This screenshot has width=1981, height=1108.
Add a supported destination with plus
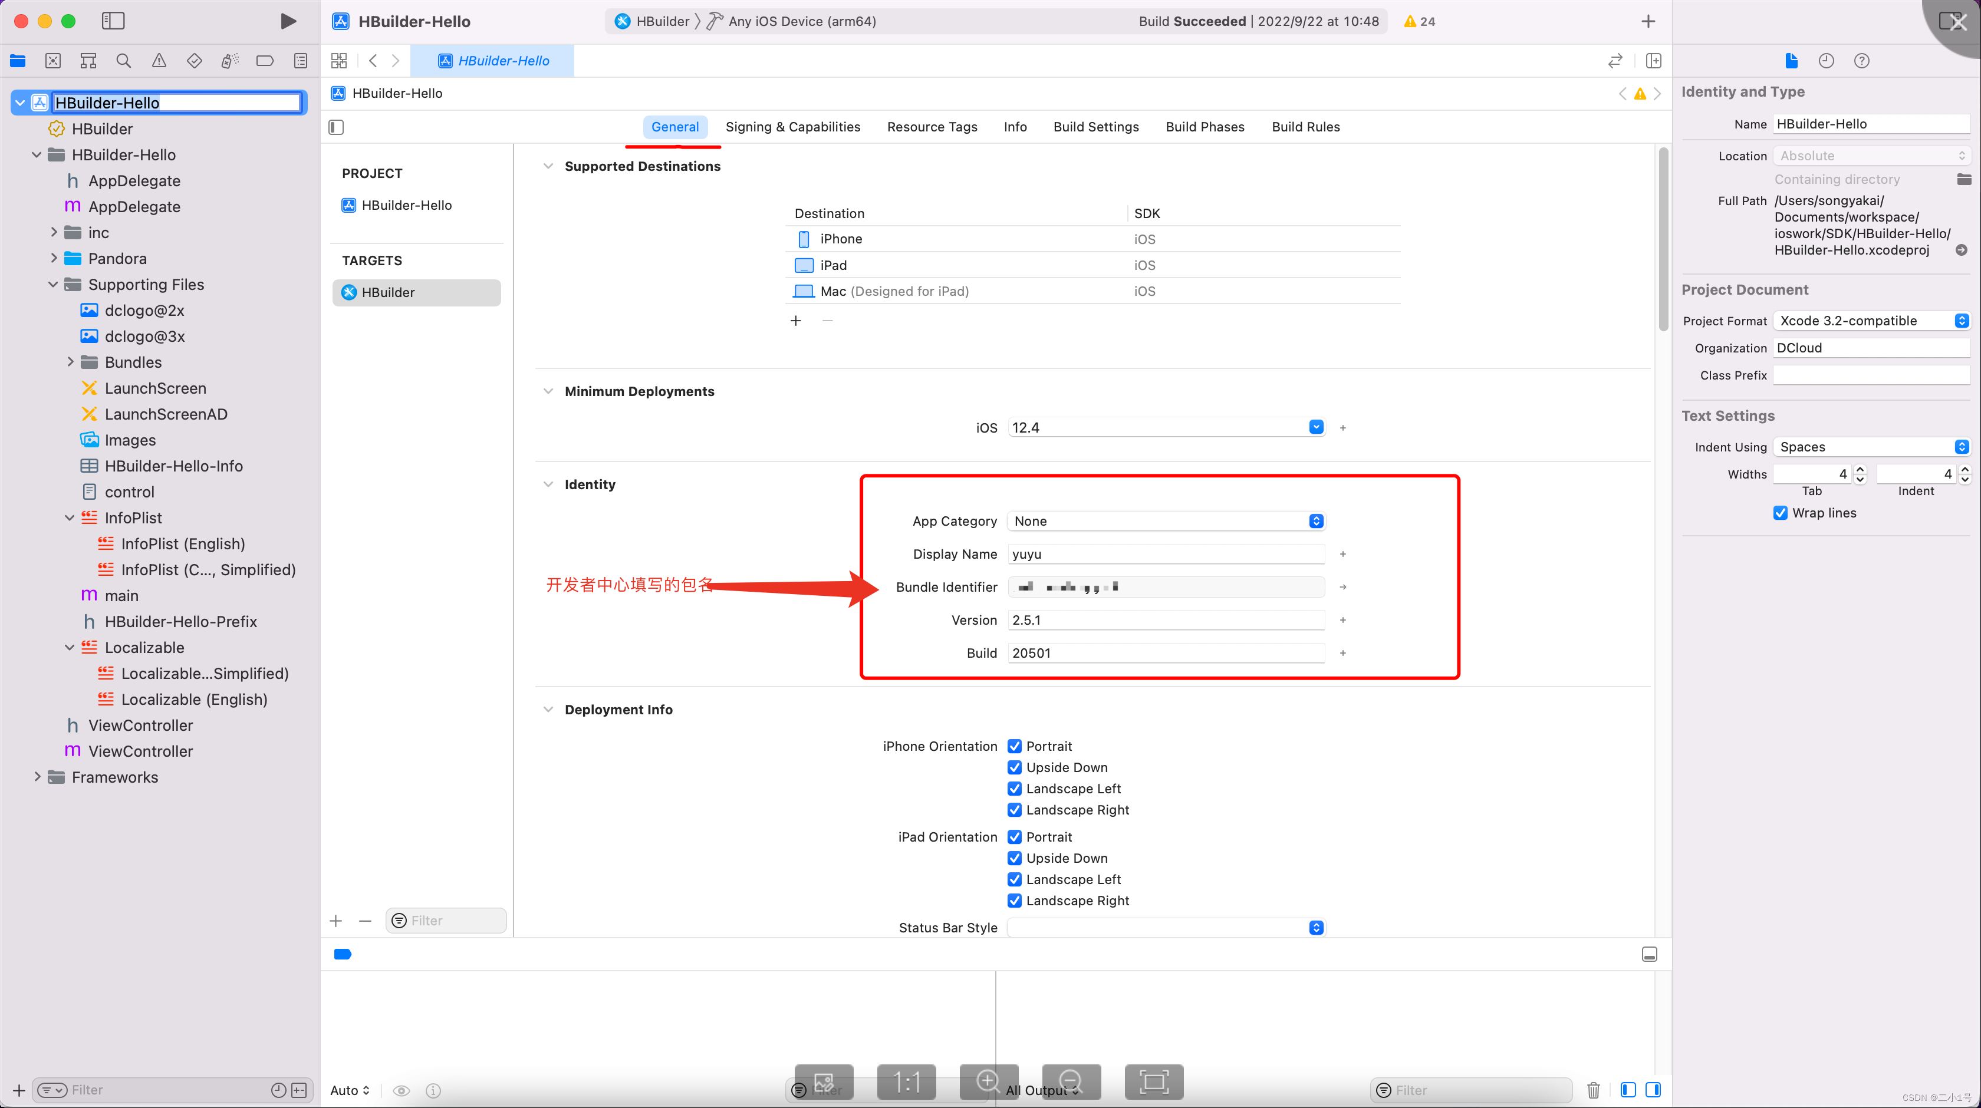(796, 321)
